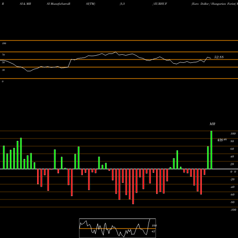Click the MR label above the histogram
The height and width of the screenshot is (238, 238).
pyautogui.click(x=212, y=124)
